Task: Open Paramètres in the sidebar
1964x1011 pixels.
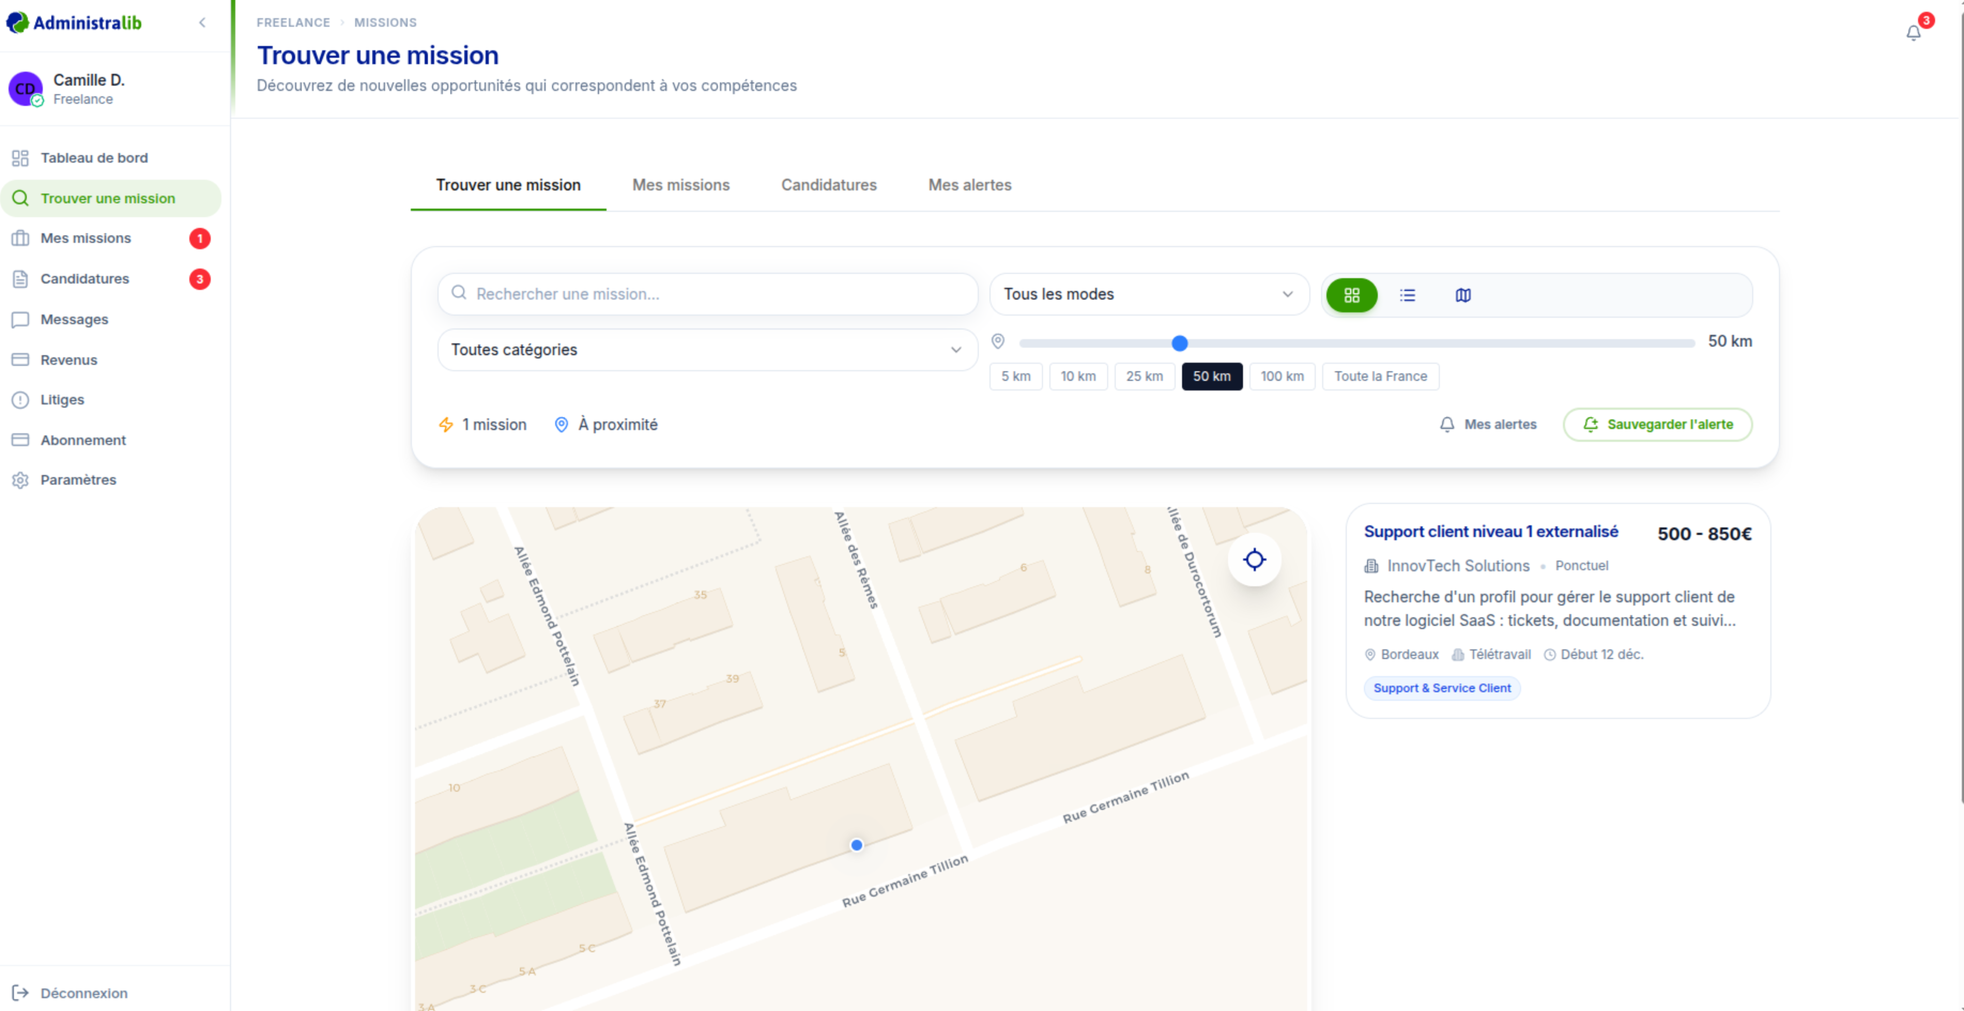Action: click(x=78, y=480)
